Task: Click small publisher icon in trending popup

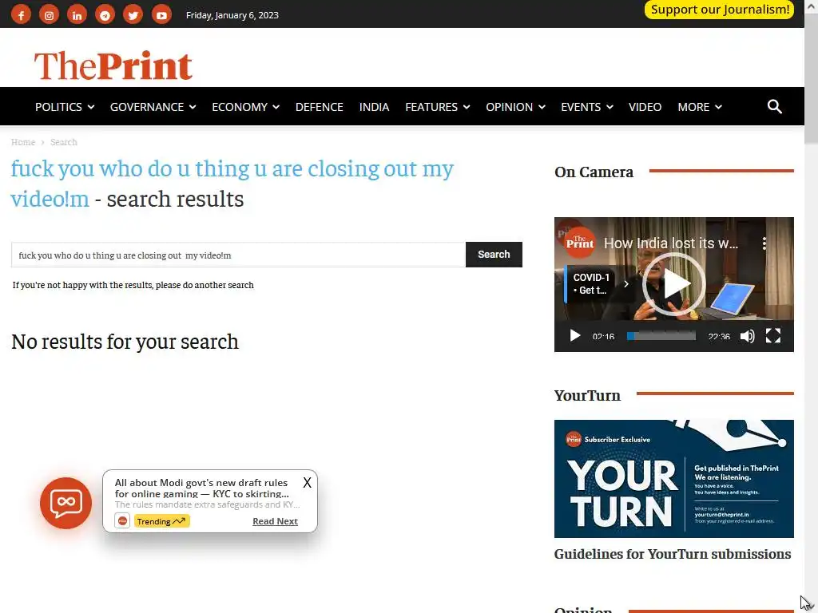Action: 122,520
